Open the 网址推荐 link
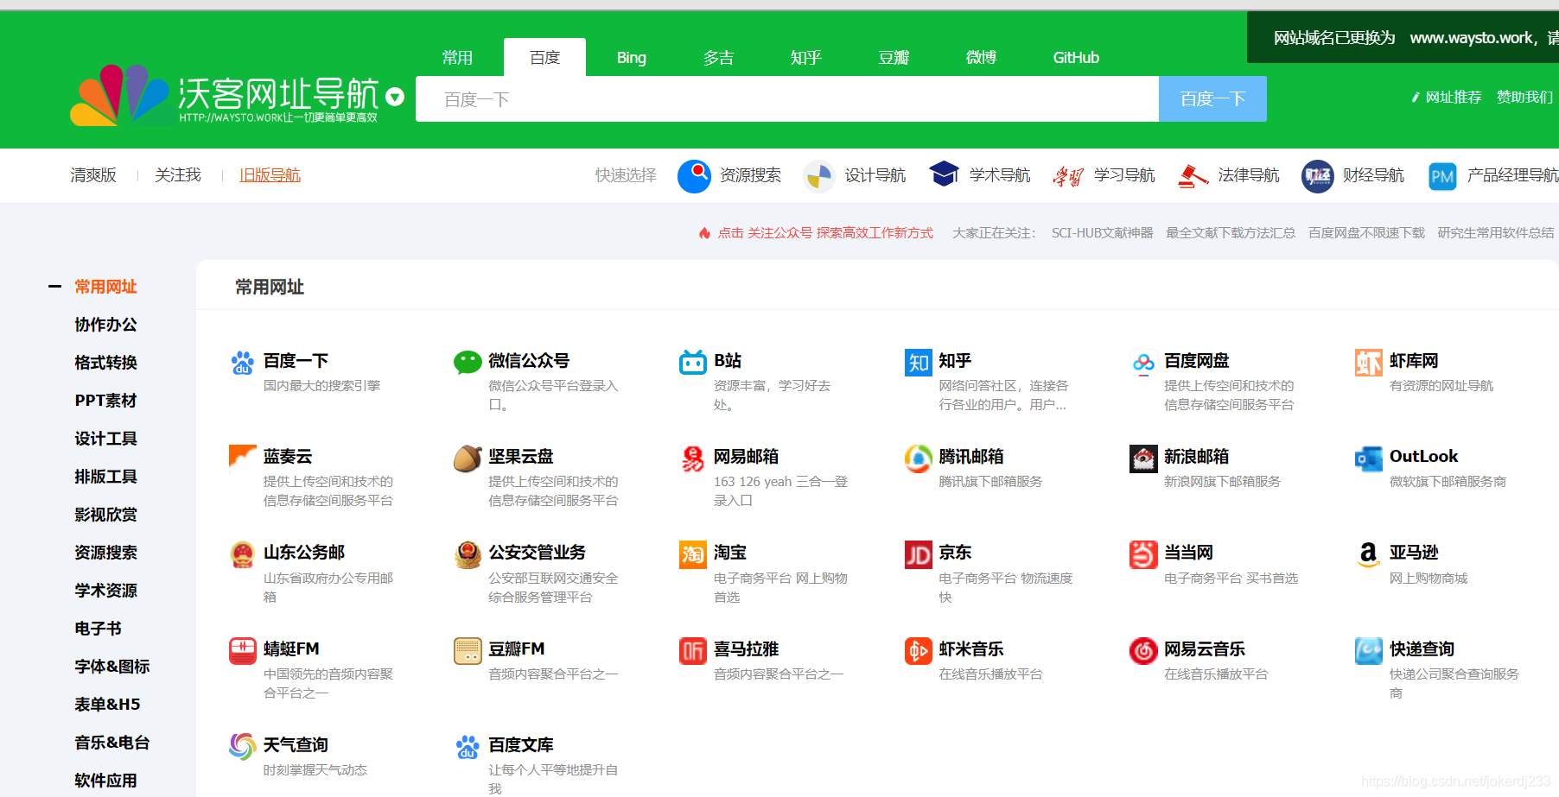This screenshot has height=797, width=1559. [1453, 98]
